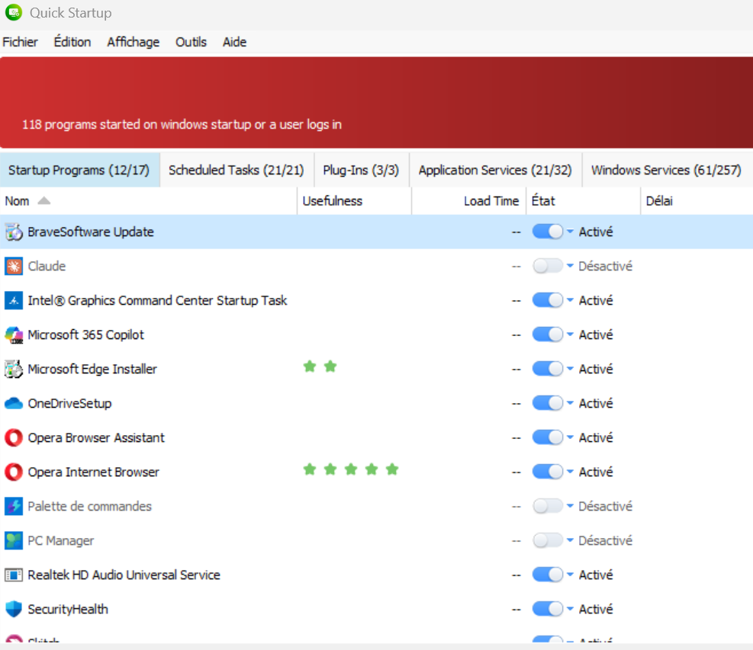Image resolution: width=753 pixels, height=650 pixels.
Task: Click the sort arrow in Nom column
Action: 43,200
